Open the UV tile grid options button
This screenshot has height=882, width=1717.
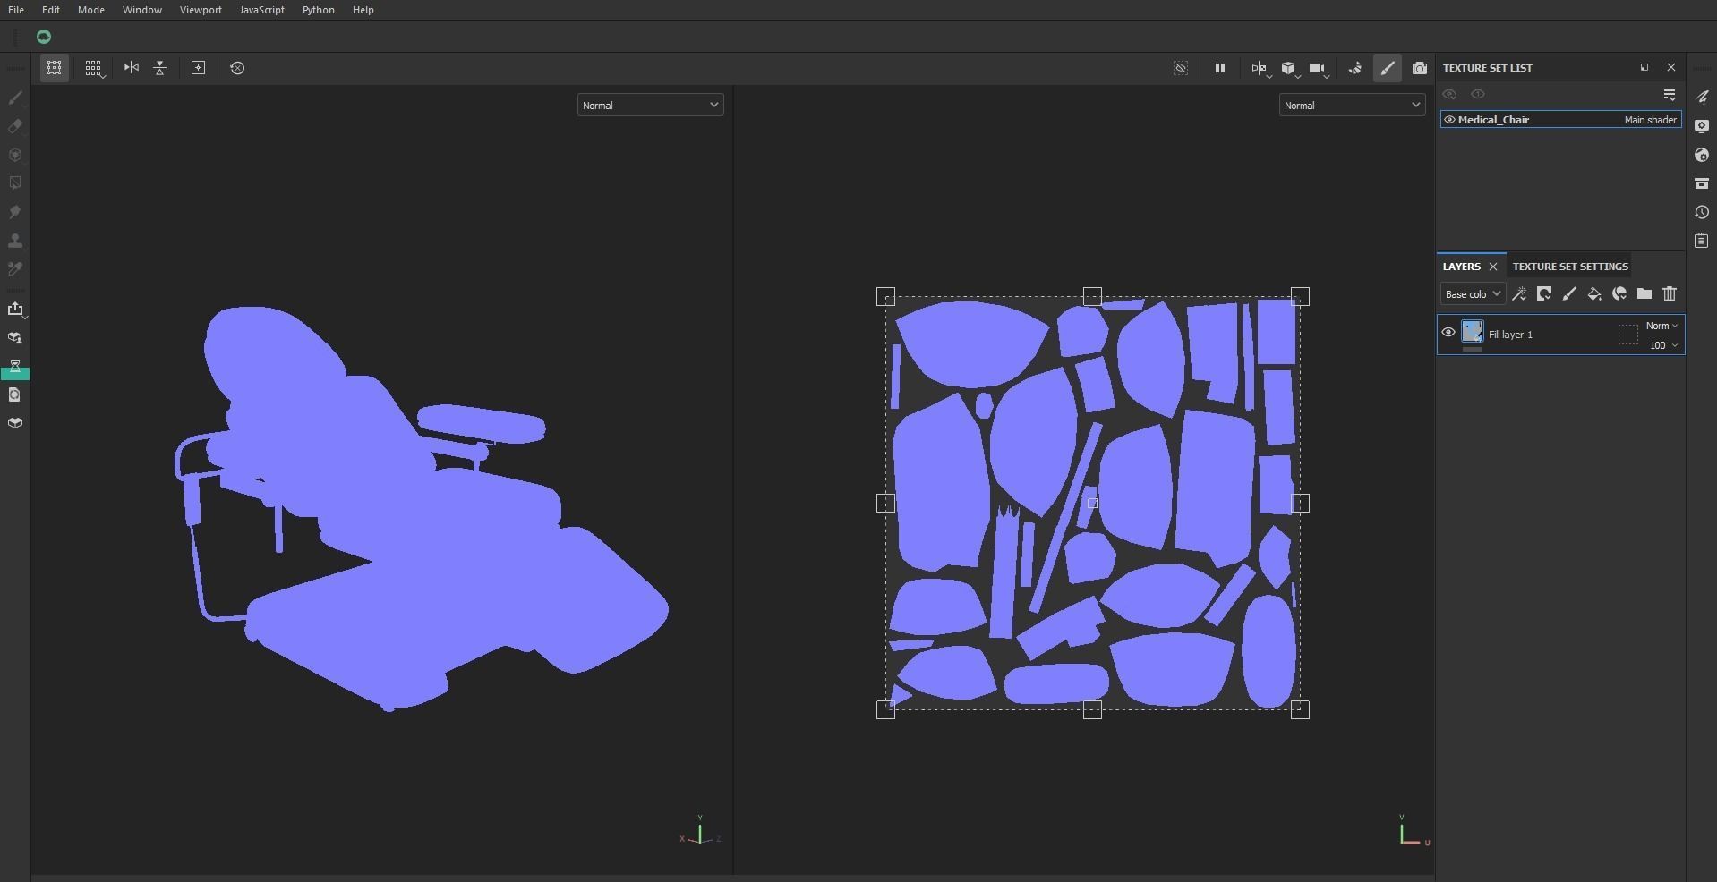[93, 68]
